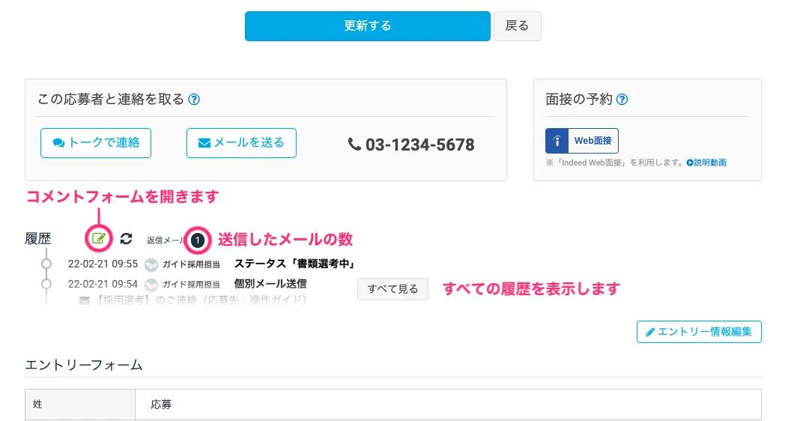
Task: Open help icon beside この応募者と連絡を取る
Action: (x=194, y=100)
